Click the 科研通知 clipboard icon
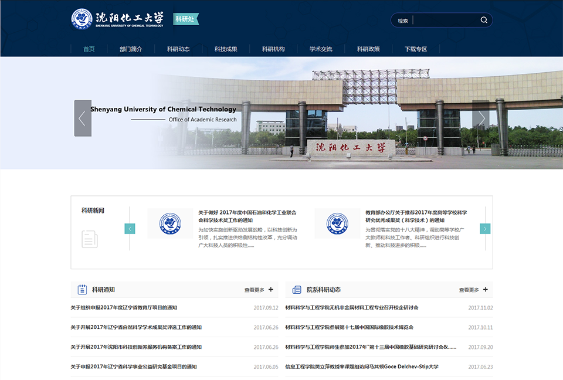 [x=82, y=290]
